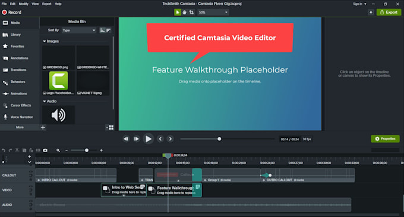The height and width of the screenshot is (217, 404).
Task: Open the Modify menu
Action: 23,4
